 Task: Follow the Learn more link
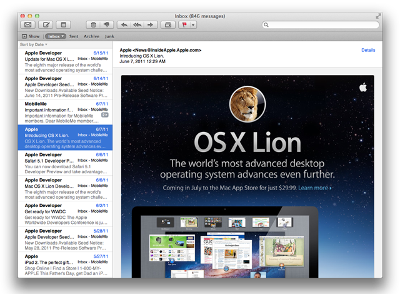pos(314,188)
